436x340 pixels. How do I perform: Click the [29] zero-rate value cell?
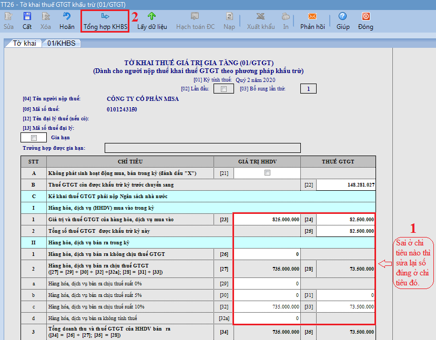pyautogui.click(x=267, y=284)
